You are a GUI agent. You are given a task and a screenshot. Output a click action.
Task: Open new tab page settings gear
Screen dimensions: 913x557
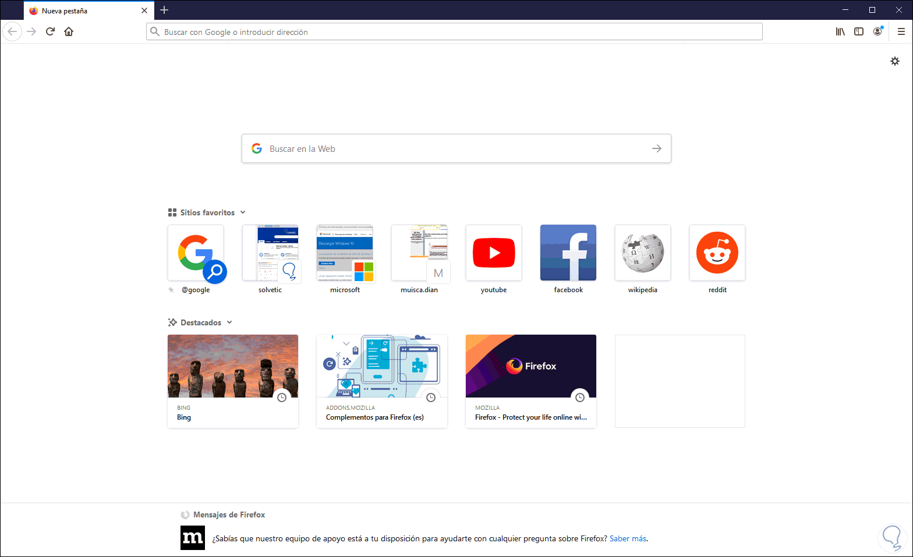pos(895,61)
